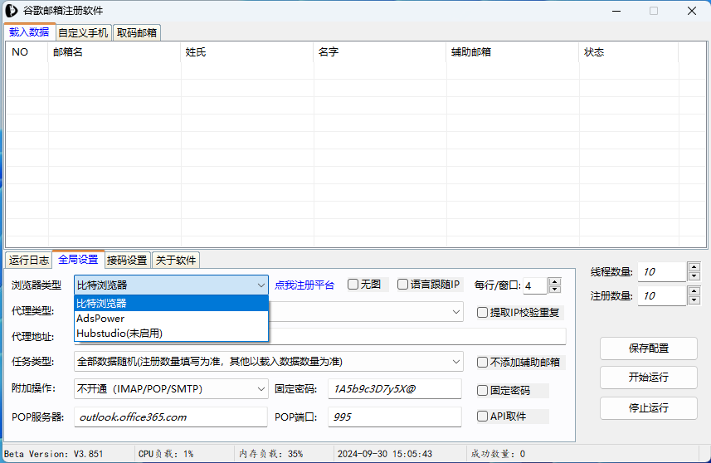Toggle the API取件 checkbox
Image resolution: width=711 pixels, height=463 pixels.
(483, 417)
